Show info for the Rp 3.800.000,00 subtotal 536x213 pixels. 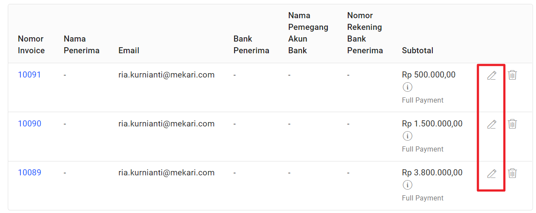point(407,185)
